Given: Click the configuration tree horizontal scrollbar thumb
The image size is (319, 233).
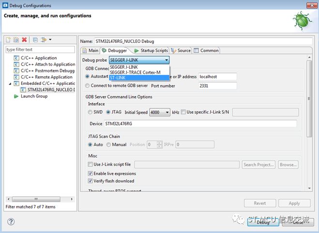Looking at the screenshot, I should pyautogui.click(x=36, y=199).
